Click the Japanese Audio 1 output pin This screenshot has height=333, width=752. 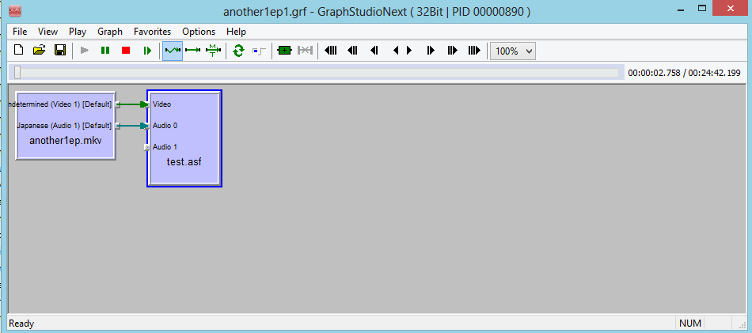tap(117, 126)
